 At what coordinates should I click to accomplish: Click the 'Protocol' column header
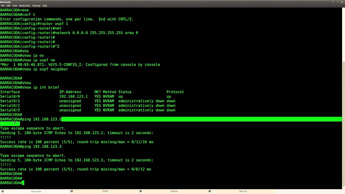[175, 92]
